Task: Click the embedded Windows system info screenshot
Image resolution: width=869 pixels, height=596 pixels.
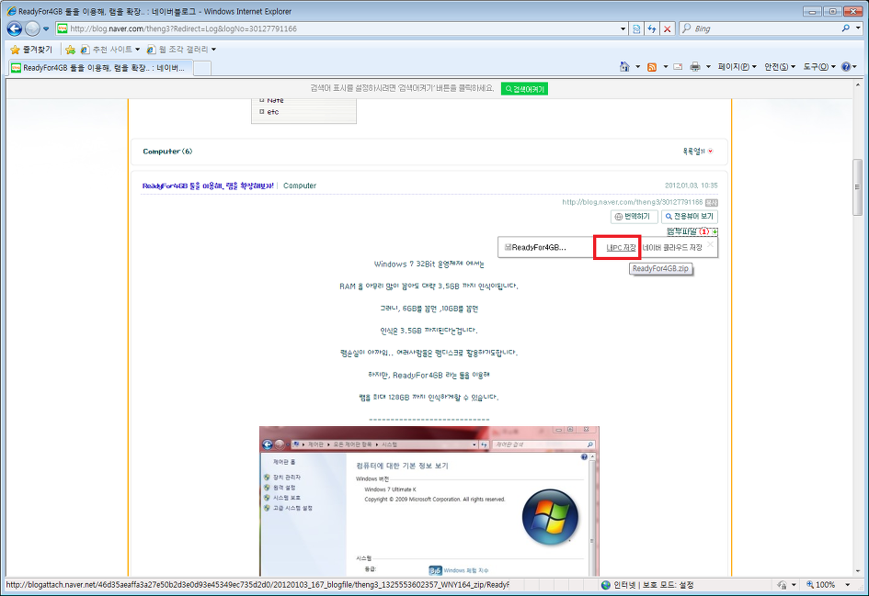Action: [429, 500]
